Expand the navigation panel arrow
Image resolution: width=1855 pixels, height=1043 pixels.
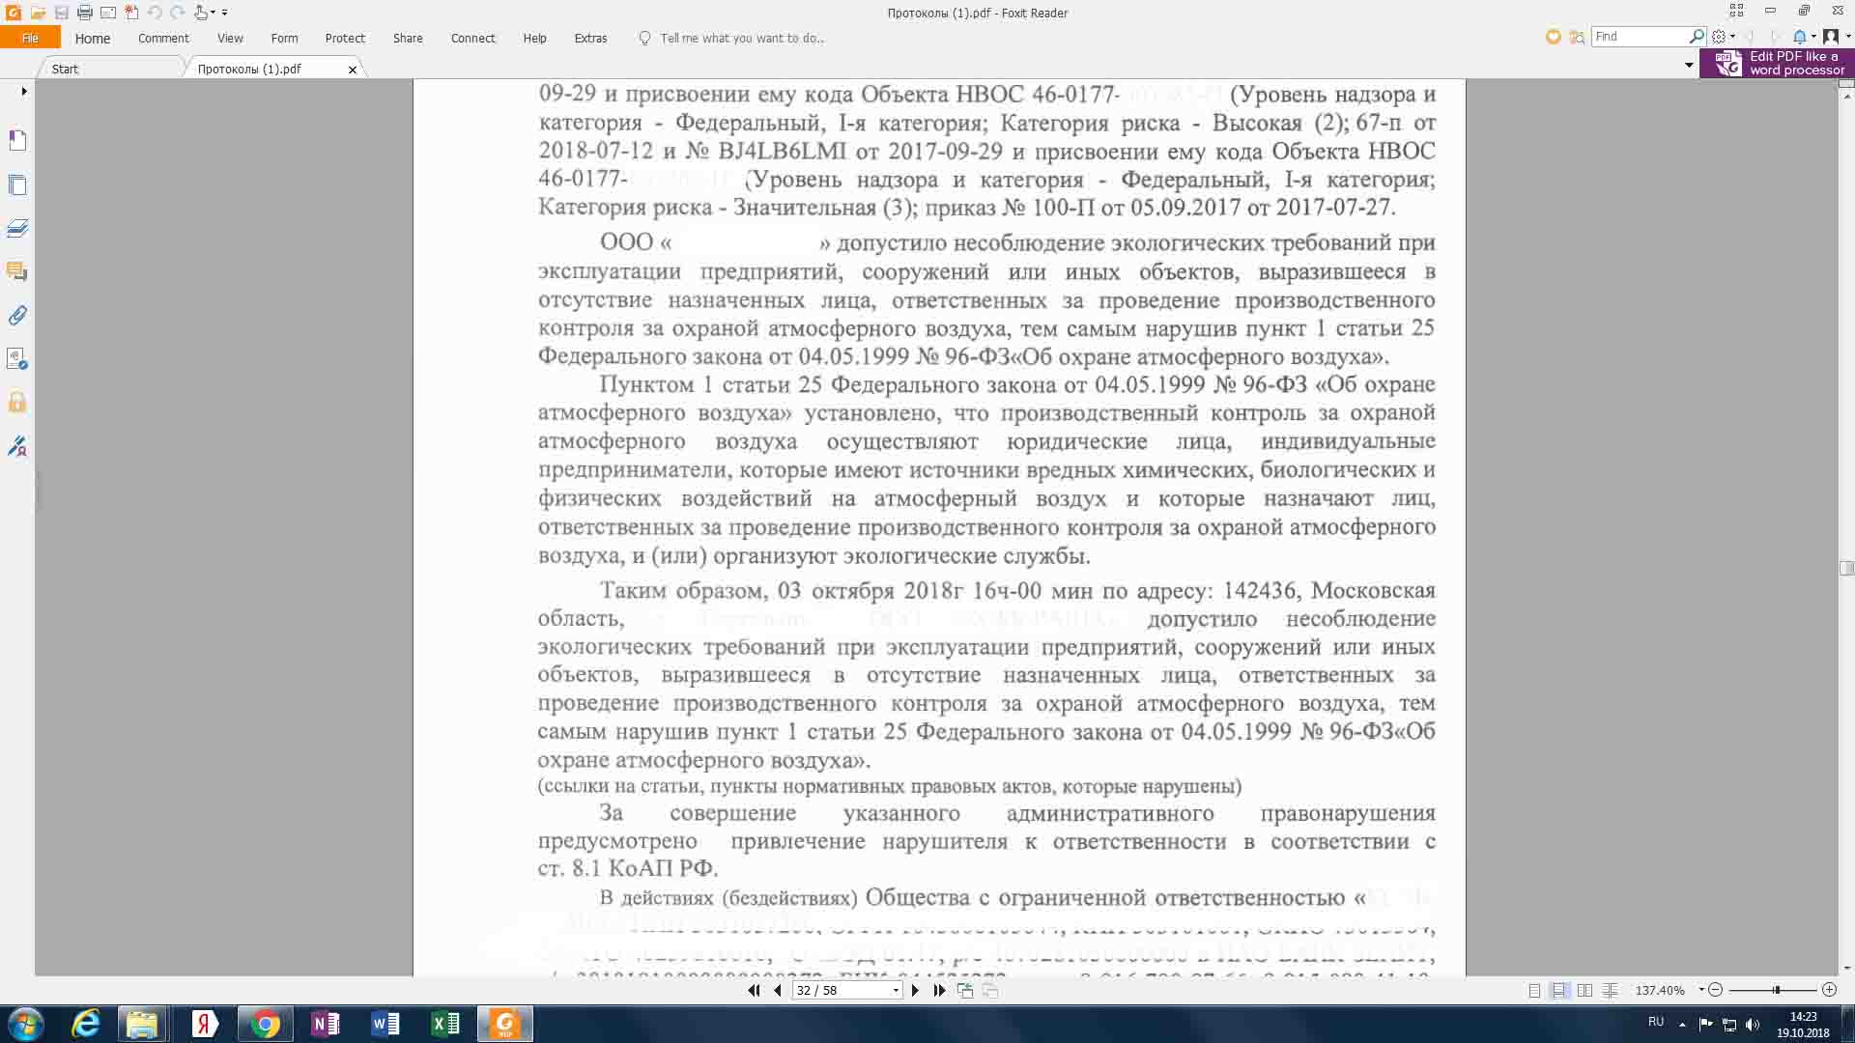[24, 91]
